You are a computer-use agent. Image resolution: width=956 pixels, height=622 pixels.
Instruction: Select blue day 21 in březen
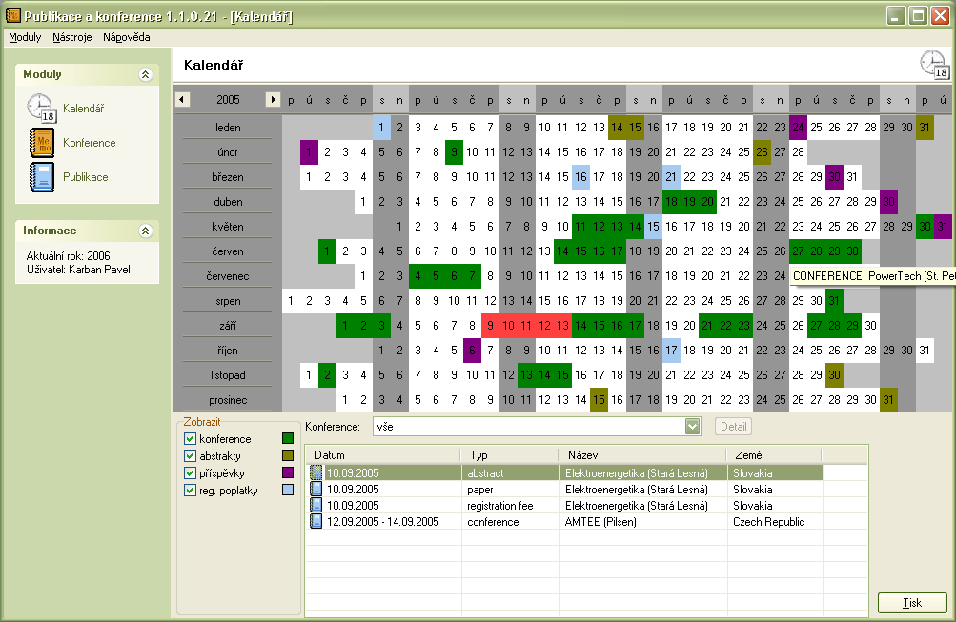click(x=671, y=176)
